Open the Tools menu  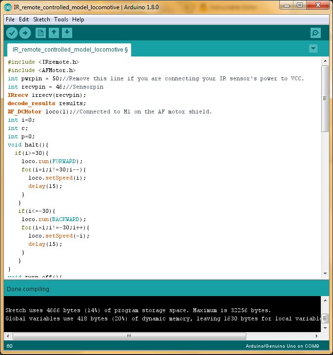[61, 19]
